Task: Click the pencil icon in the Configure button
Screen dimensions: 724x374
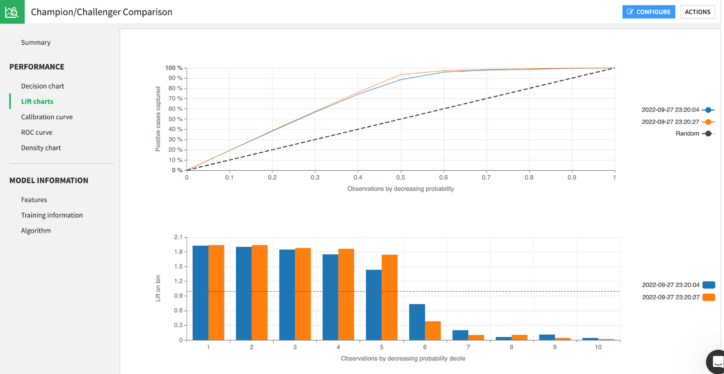Action: (x=630, y=12)
